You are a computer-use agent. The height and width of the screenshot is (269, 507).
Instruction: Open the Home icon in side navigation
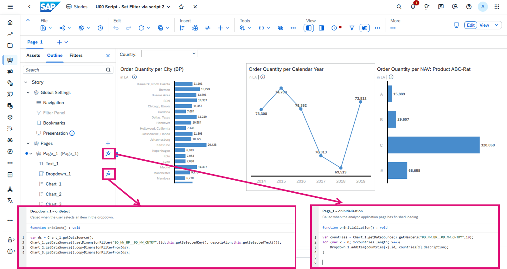click(x=10, y=22)
